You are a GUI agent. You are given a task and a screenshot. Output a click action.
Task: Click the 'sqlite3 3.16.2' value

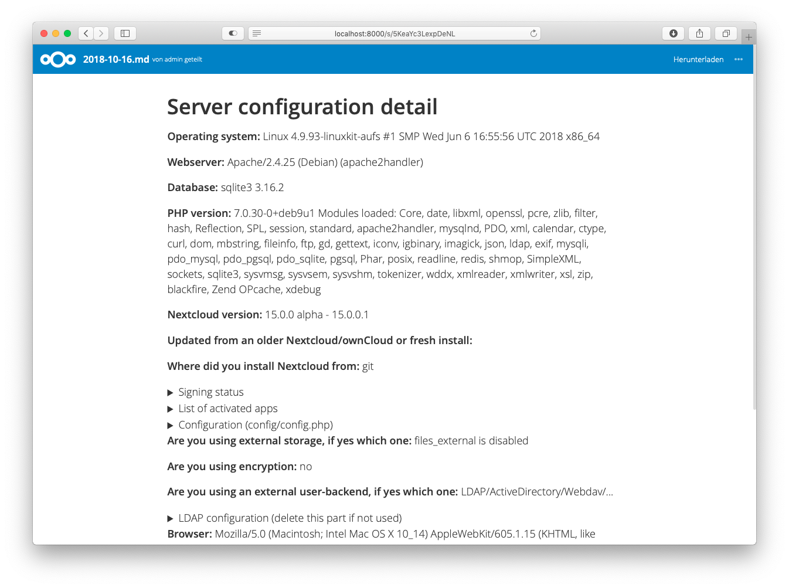[x=253, y=188]
